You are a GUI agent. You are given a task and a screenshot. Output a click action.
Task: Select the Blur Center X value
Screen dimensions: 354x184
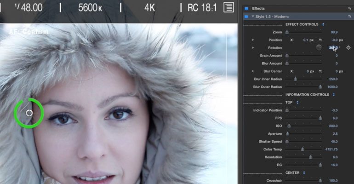(308, 71)
